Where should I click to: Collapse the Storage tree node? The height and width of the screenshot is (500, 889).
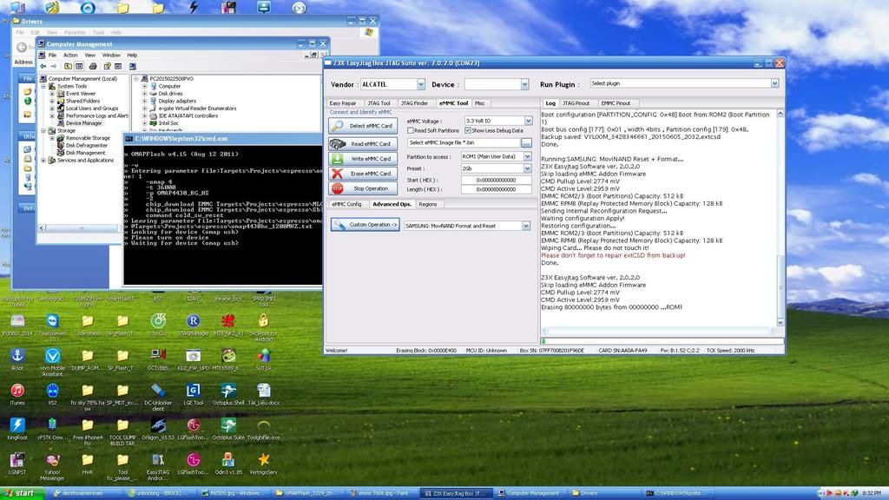tap(43, 130)
